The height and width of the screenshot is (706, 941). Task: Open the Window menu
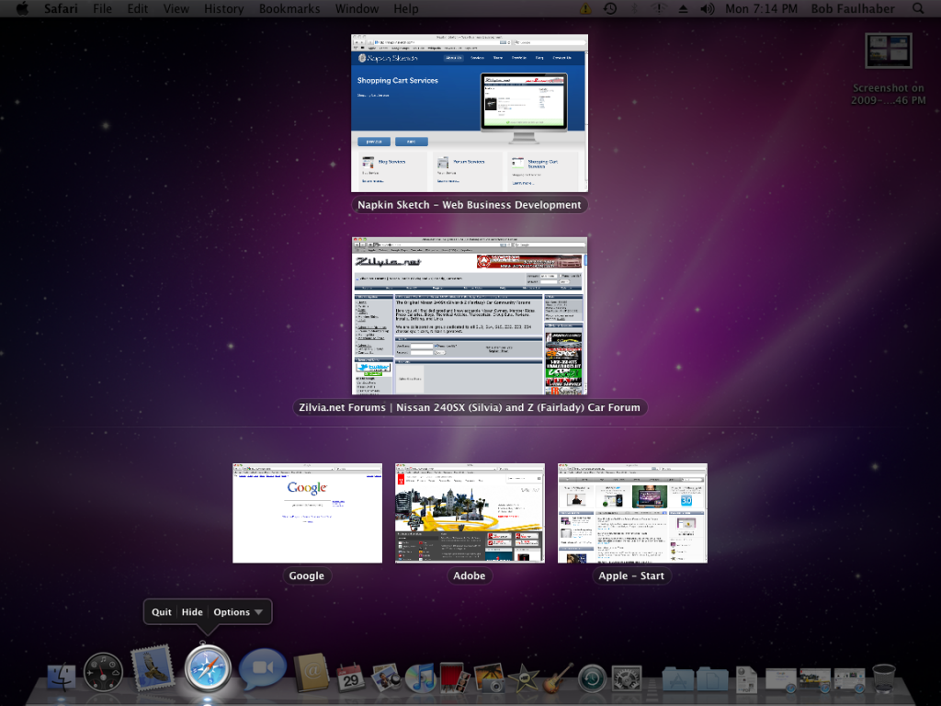coord(357,8)
